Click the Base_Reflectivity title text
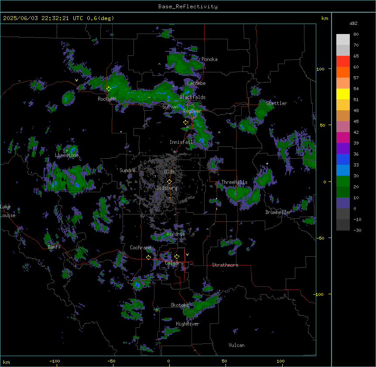Screen dimensions: 376x367 point(188,7)
